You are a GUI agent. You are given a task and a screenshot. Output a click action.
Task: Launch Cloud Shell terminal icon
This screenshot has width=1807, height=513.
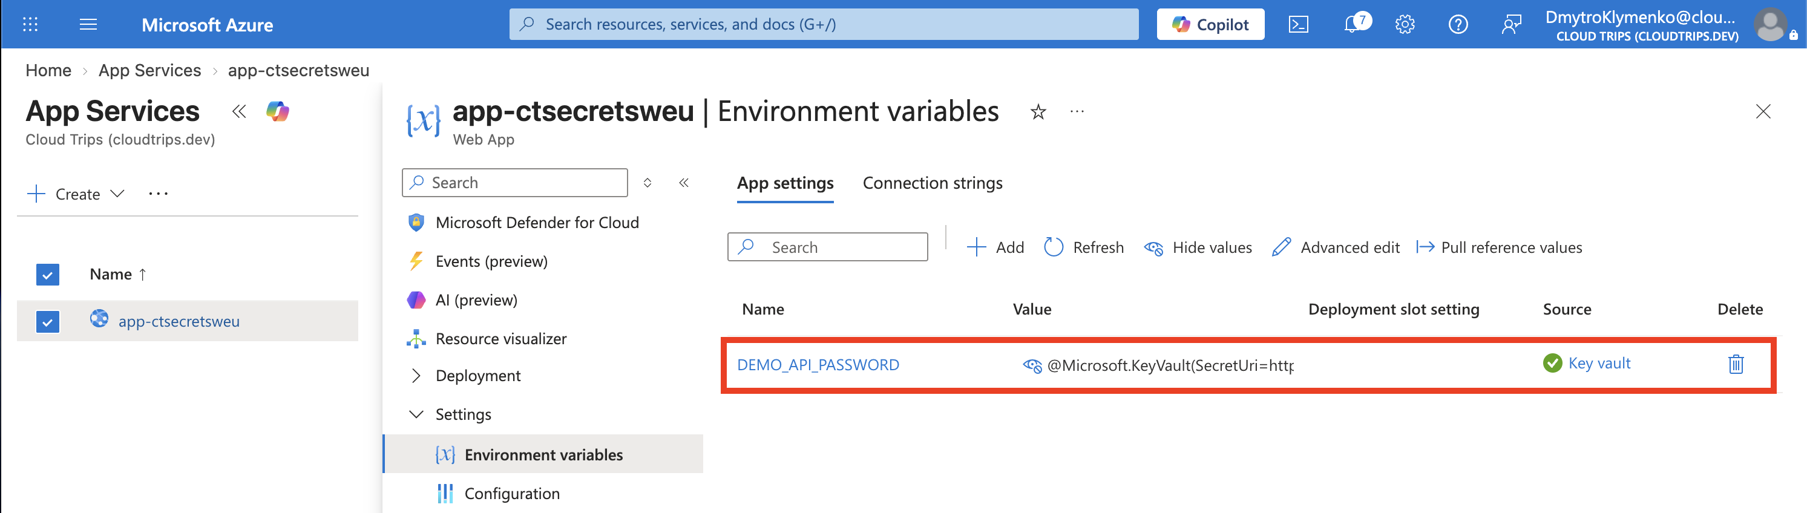(x=1299, y=25)
